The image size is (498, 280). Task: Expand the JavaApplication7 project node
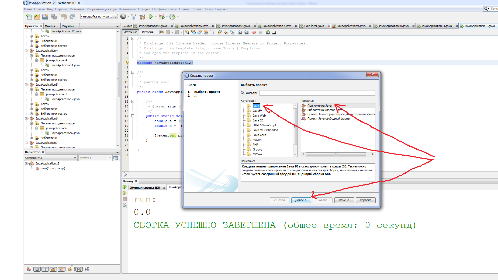pos(26,143)
